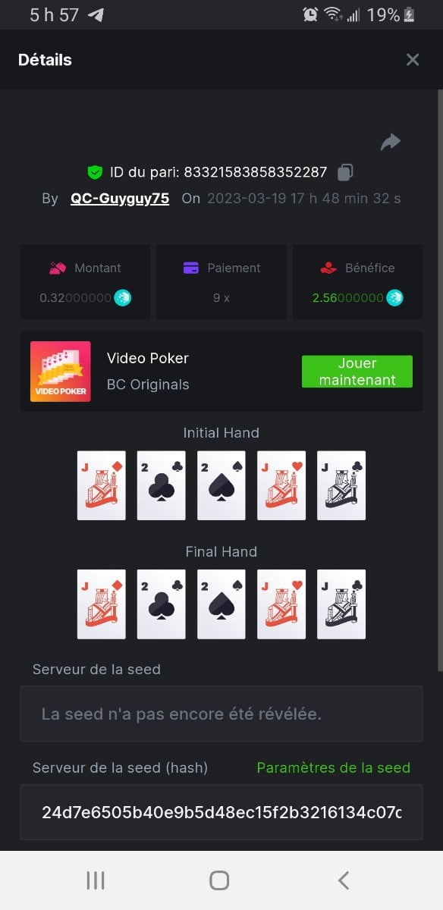Select Jack of clubs in Final Hand

coord(341,604)
